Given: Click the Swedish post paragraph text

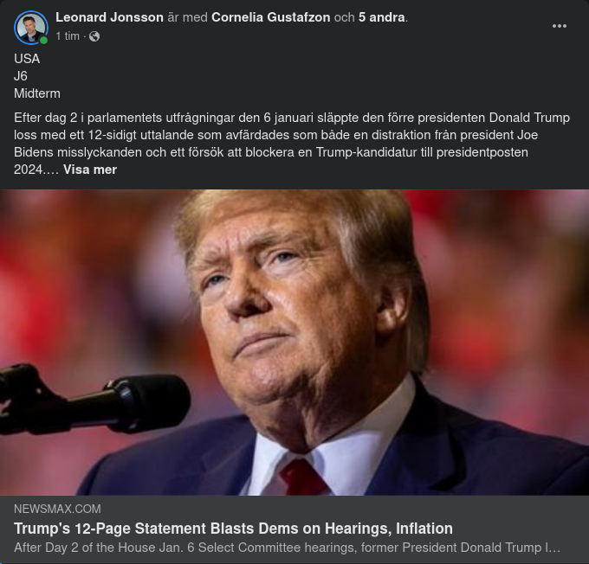Looking at the screenshot, I should tap(292, 144).
